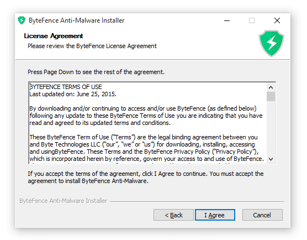Click the BYTEFENCE TERMS OF USE line
The height and width of the screenshot is (240, 307).
click(x=66, y=87)
